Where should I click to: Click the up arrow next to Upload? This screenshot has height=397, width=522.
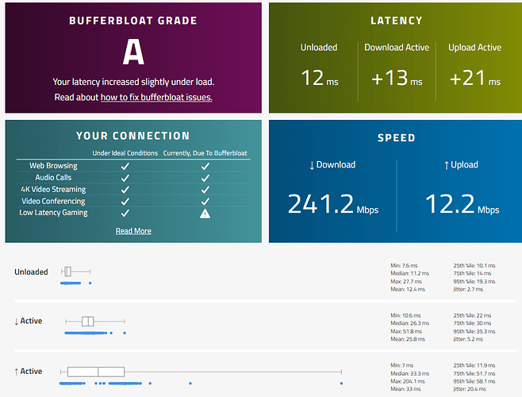click(x=447, y=165)
